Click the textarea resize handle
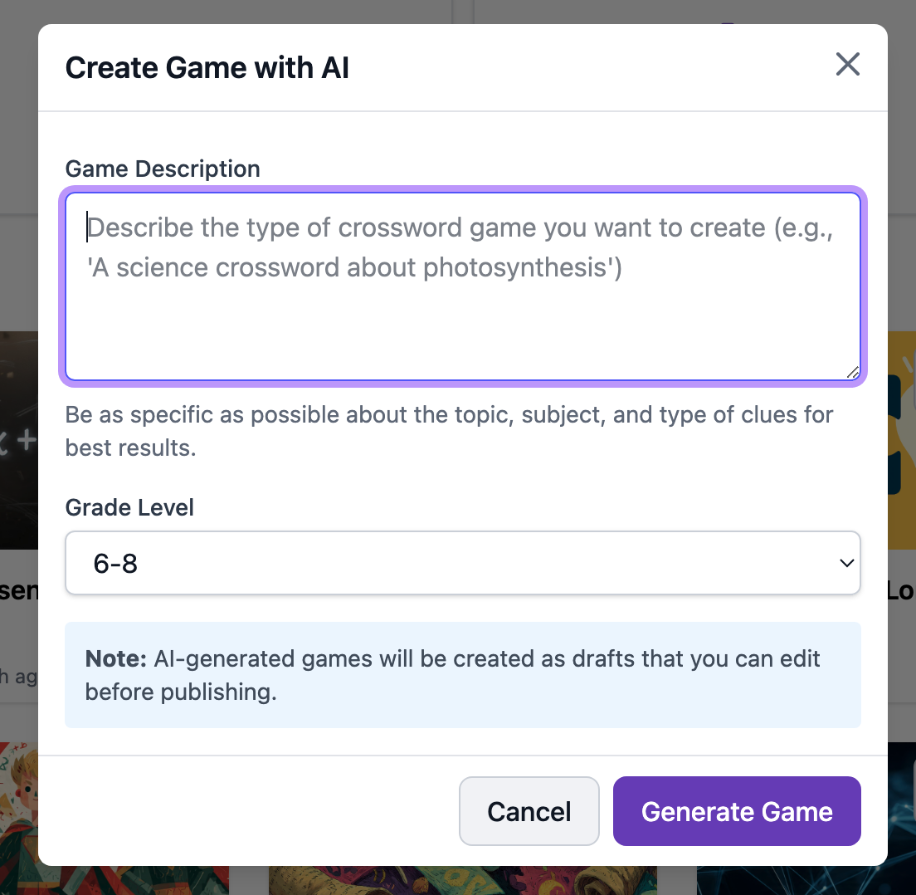The height and width of the screenshot is (895, 916). tap(855, 371)
